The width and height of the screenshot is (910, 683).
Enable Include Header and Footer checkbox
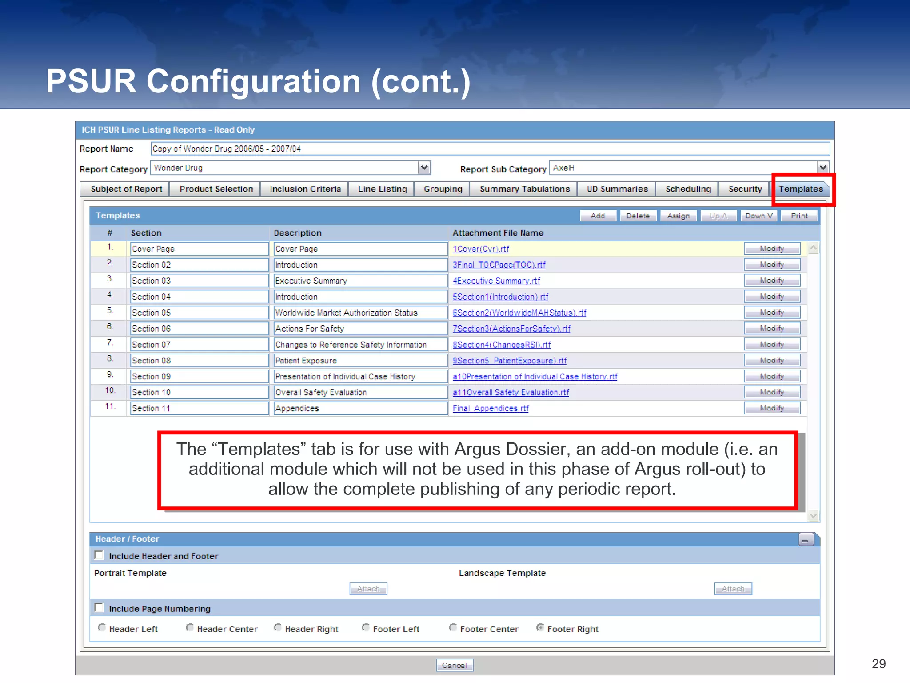[99, 555]
